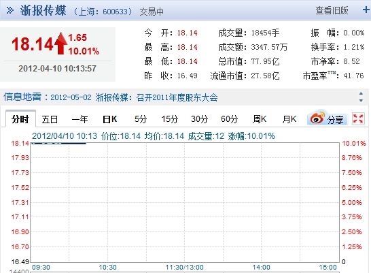The height and width of the screenshot is (273, 371).
Task: Click the 8.76% percentage axis label
Action: click(x=351, y=157)
